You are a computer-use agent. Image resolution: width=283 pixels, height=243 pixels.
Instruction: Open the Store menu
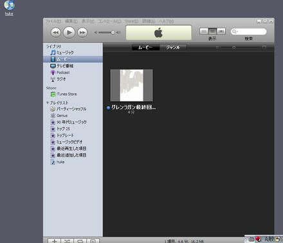click(131, 21)
